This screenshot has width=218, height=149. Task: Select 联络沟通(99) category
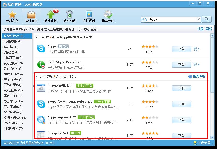click(x=12, y=41)
